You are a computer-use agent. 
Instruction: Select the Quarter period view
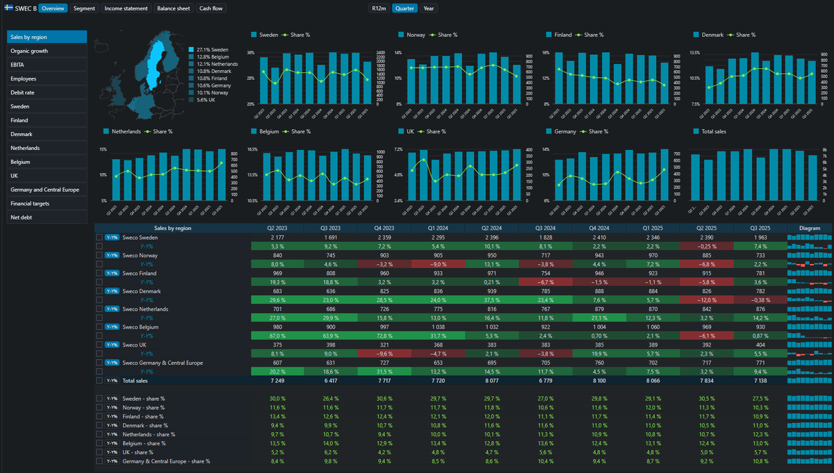click(405, 8)
